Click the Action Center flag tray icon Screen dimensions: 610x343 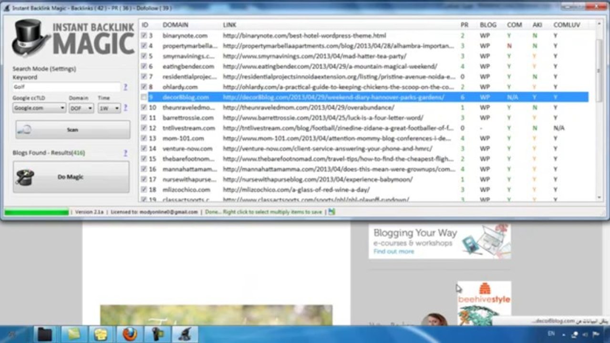point(596,334)
